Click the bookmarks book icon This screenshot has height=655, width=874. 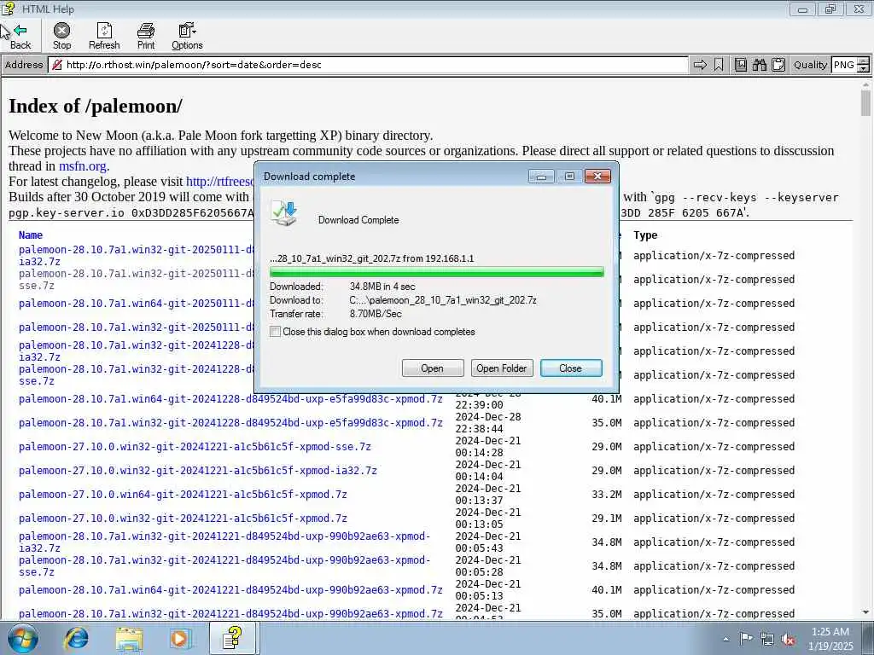coord(741,65)
